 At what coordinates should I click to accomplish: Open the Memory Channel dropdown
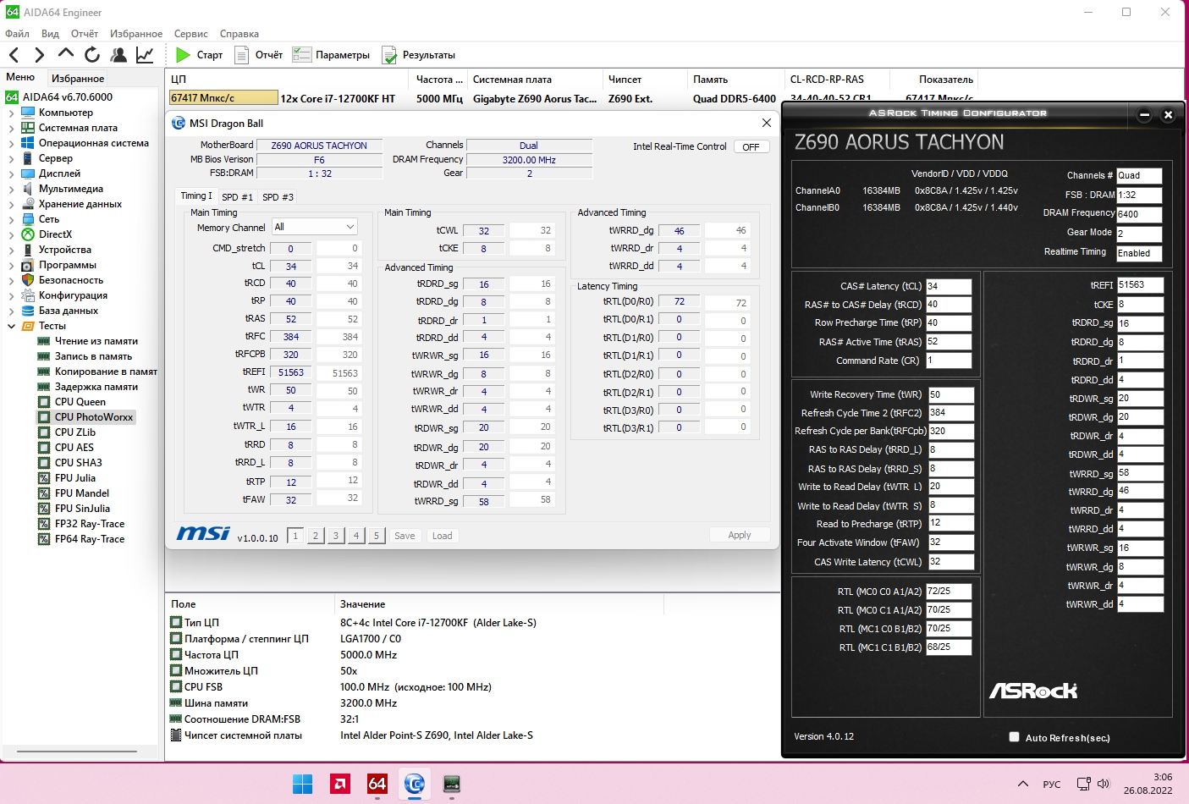point(314,227)
